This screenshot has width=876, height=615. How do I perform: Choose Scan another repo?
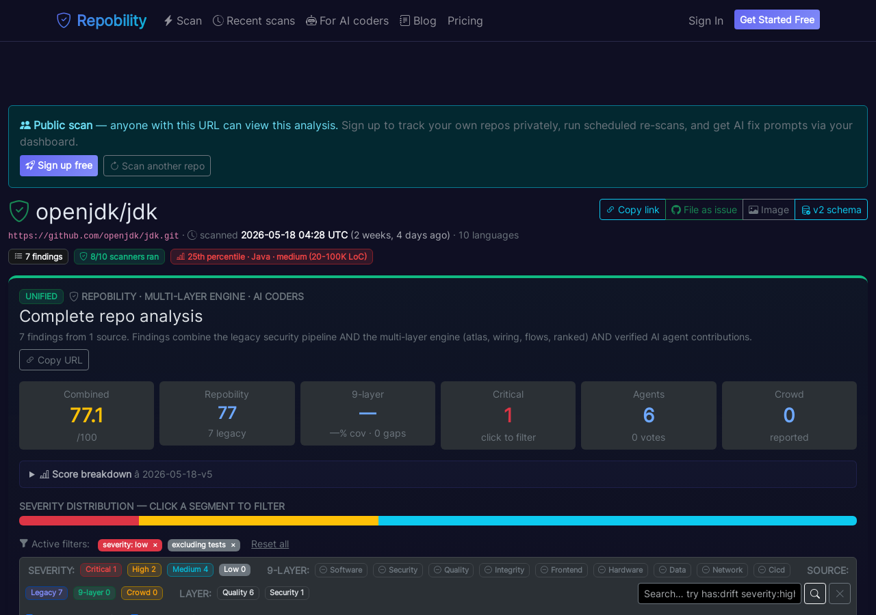point(157,165)
